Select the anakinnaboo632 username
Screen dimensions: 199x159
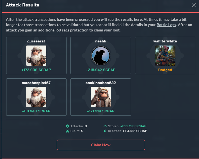pyautogui.click(x=101, y=83)
